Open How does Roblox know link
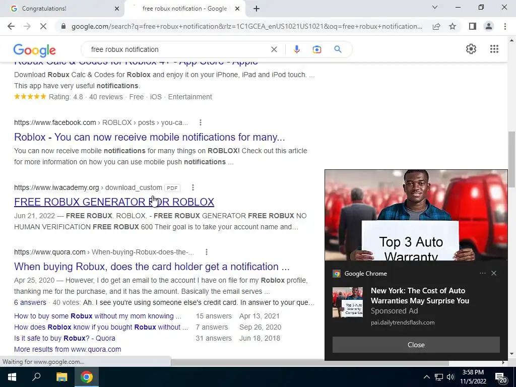Screen dimensions: 516x387 [x=101, y=327]
